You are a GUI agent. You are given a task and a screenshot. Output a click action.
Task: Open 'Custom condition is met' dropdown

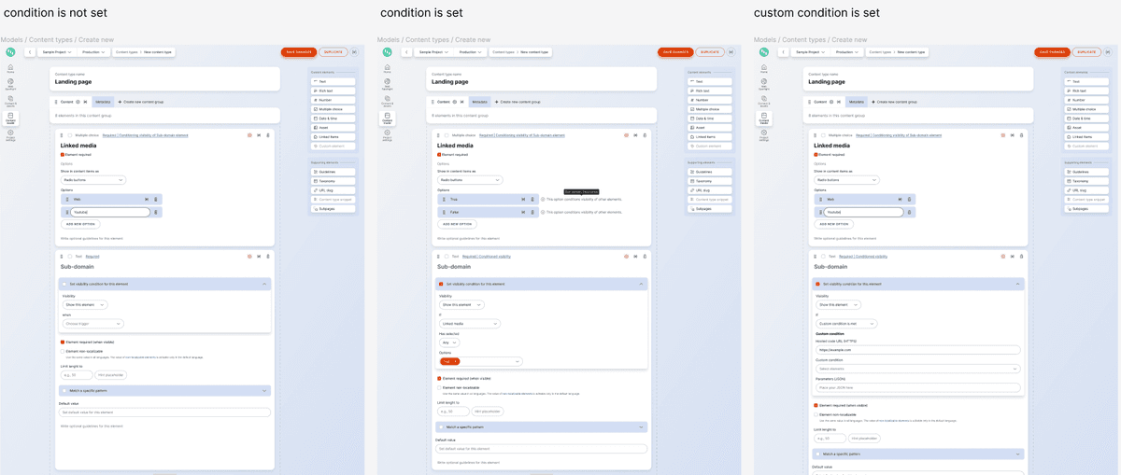click(846, 324)
